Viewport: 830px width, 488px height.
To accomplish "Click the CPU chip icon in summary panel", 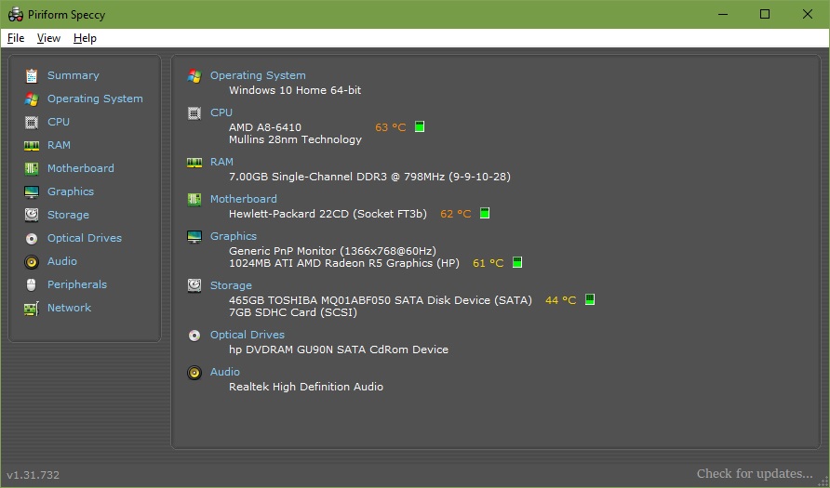I will (194, 113).
